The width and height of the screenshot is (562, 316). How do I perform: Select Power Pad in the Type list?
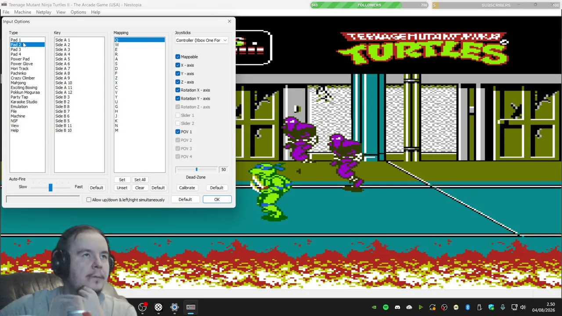[x=27, y=59]
